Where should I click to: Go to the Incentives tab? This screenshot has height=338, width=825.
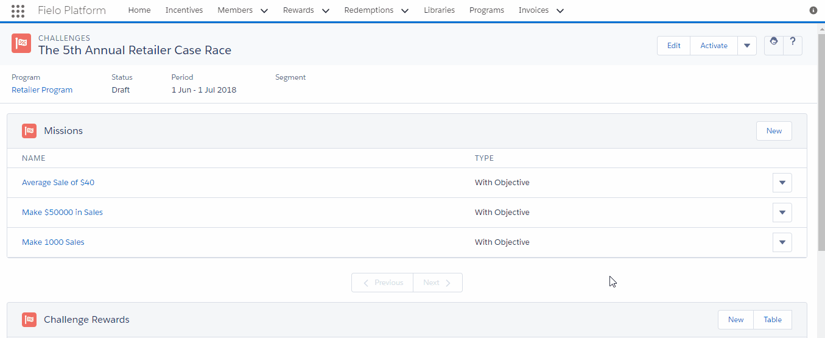tap(184, 10)
